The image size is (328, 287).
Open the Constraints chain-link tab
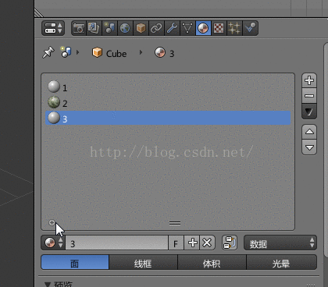[x=156, y=28]
